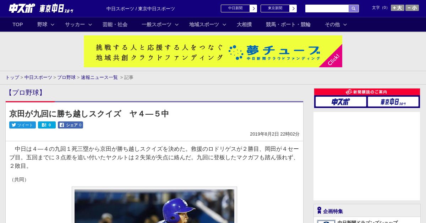Expand the その他 dropdown chevron

(345, 25)
